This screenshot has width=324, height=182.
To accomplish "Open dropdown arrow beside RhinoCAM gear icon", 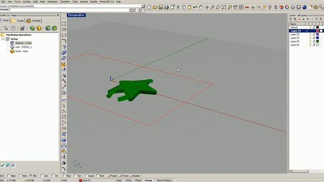I will tap(18, 28).
